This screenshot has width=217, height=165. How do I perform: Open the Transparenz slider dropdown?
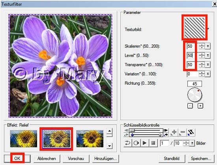pos(208,65)
